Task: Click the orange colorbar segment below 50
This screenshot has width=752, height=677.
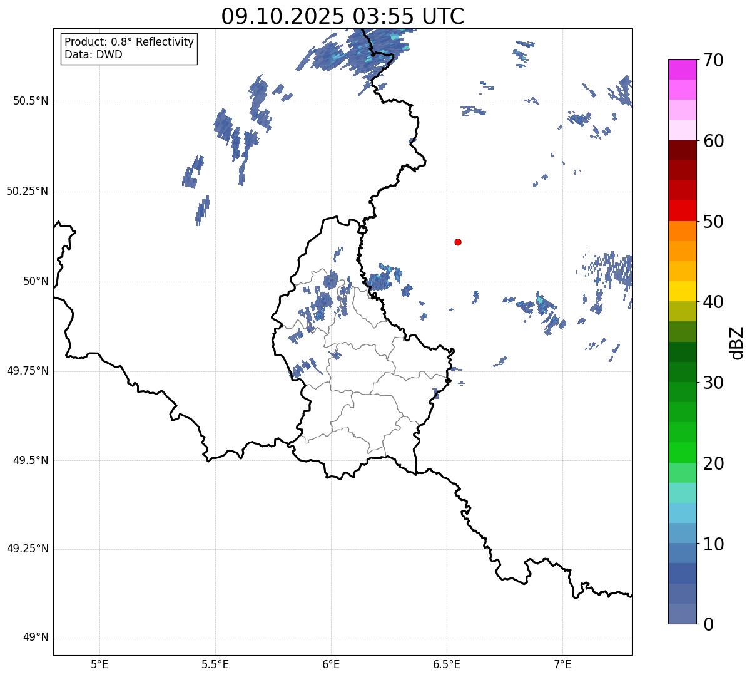Action: [682, 231]
